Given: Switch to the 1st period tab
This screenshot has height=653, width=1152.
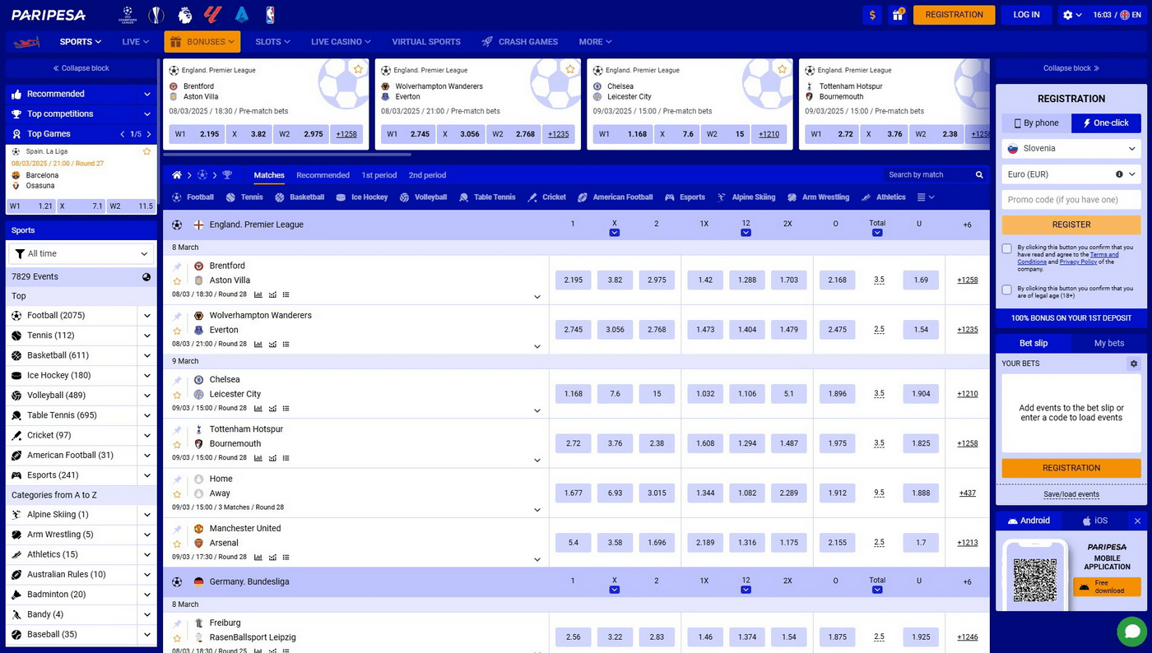Looking at the screenshot, I should pos(379,175).
